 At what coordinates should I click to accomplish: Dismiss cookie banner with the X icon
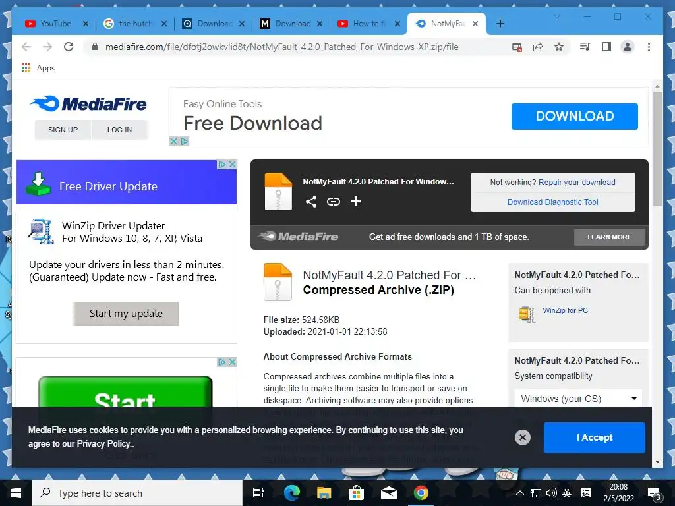[523, 437]
